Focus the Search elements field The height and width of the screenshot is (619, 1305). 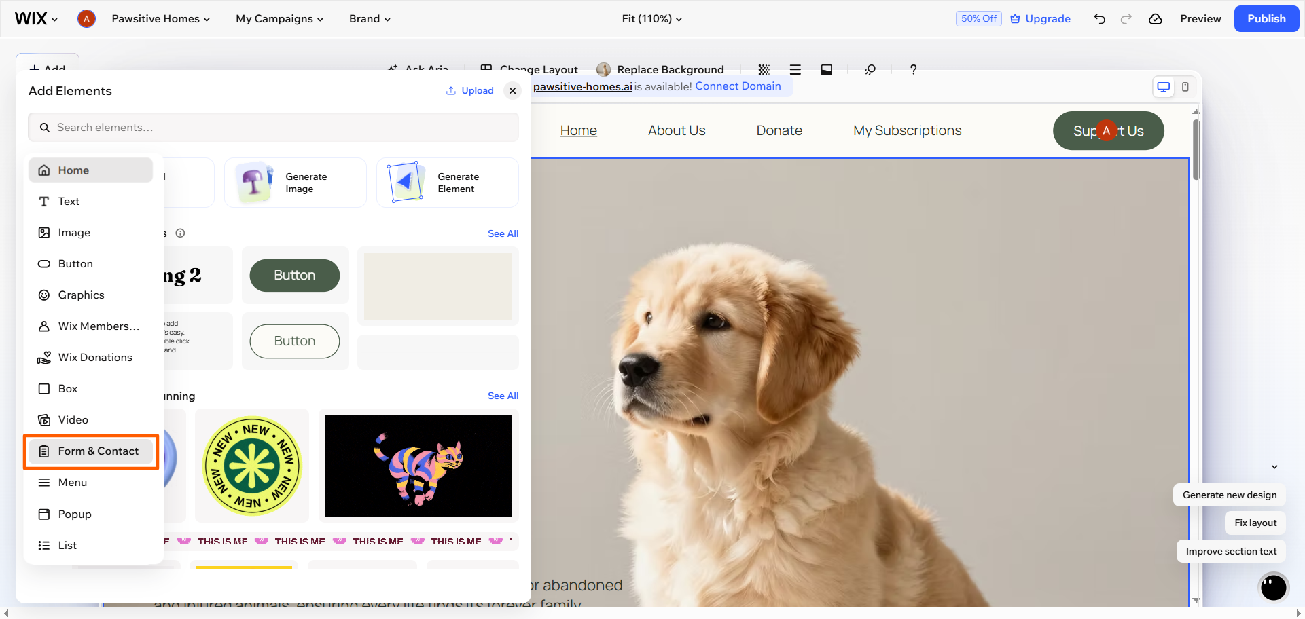click(273, 127)
